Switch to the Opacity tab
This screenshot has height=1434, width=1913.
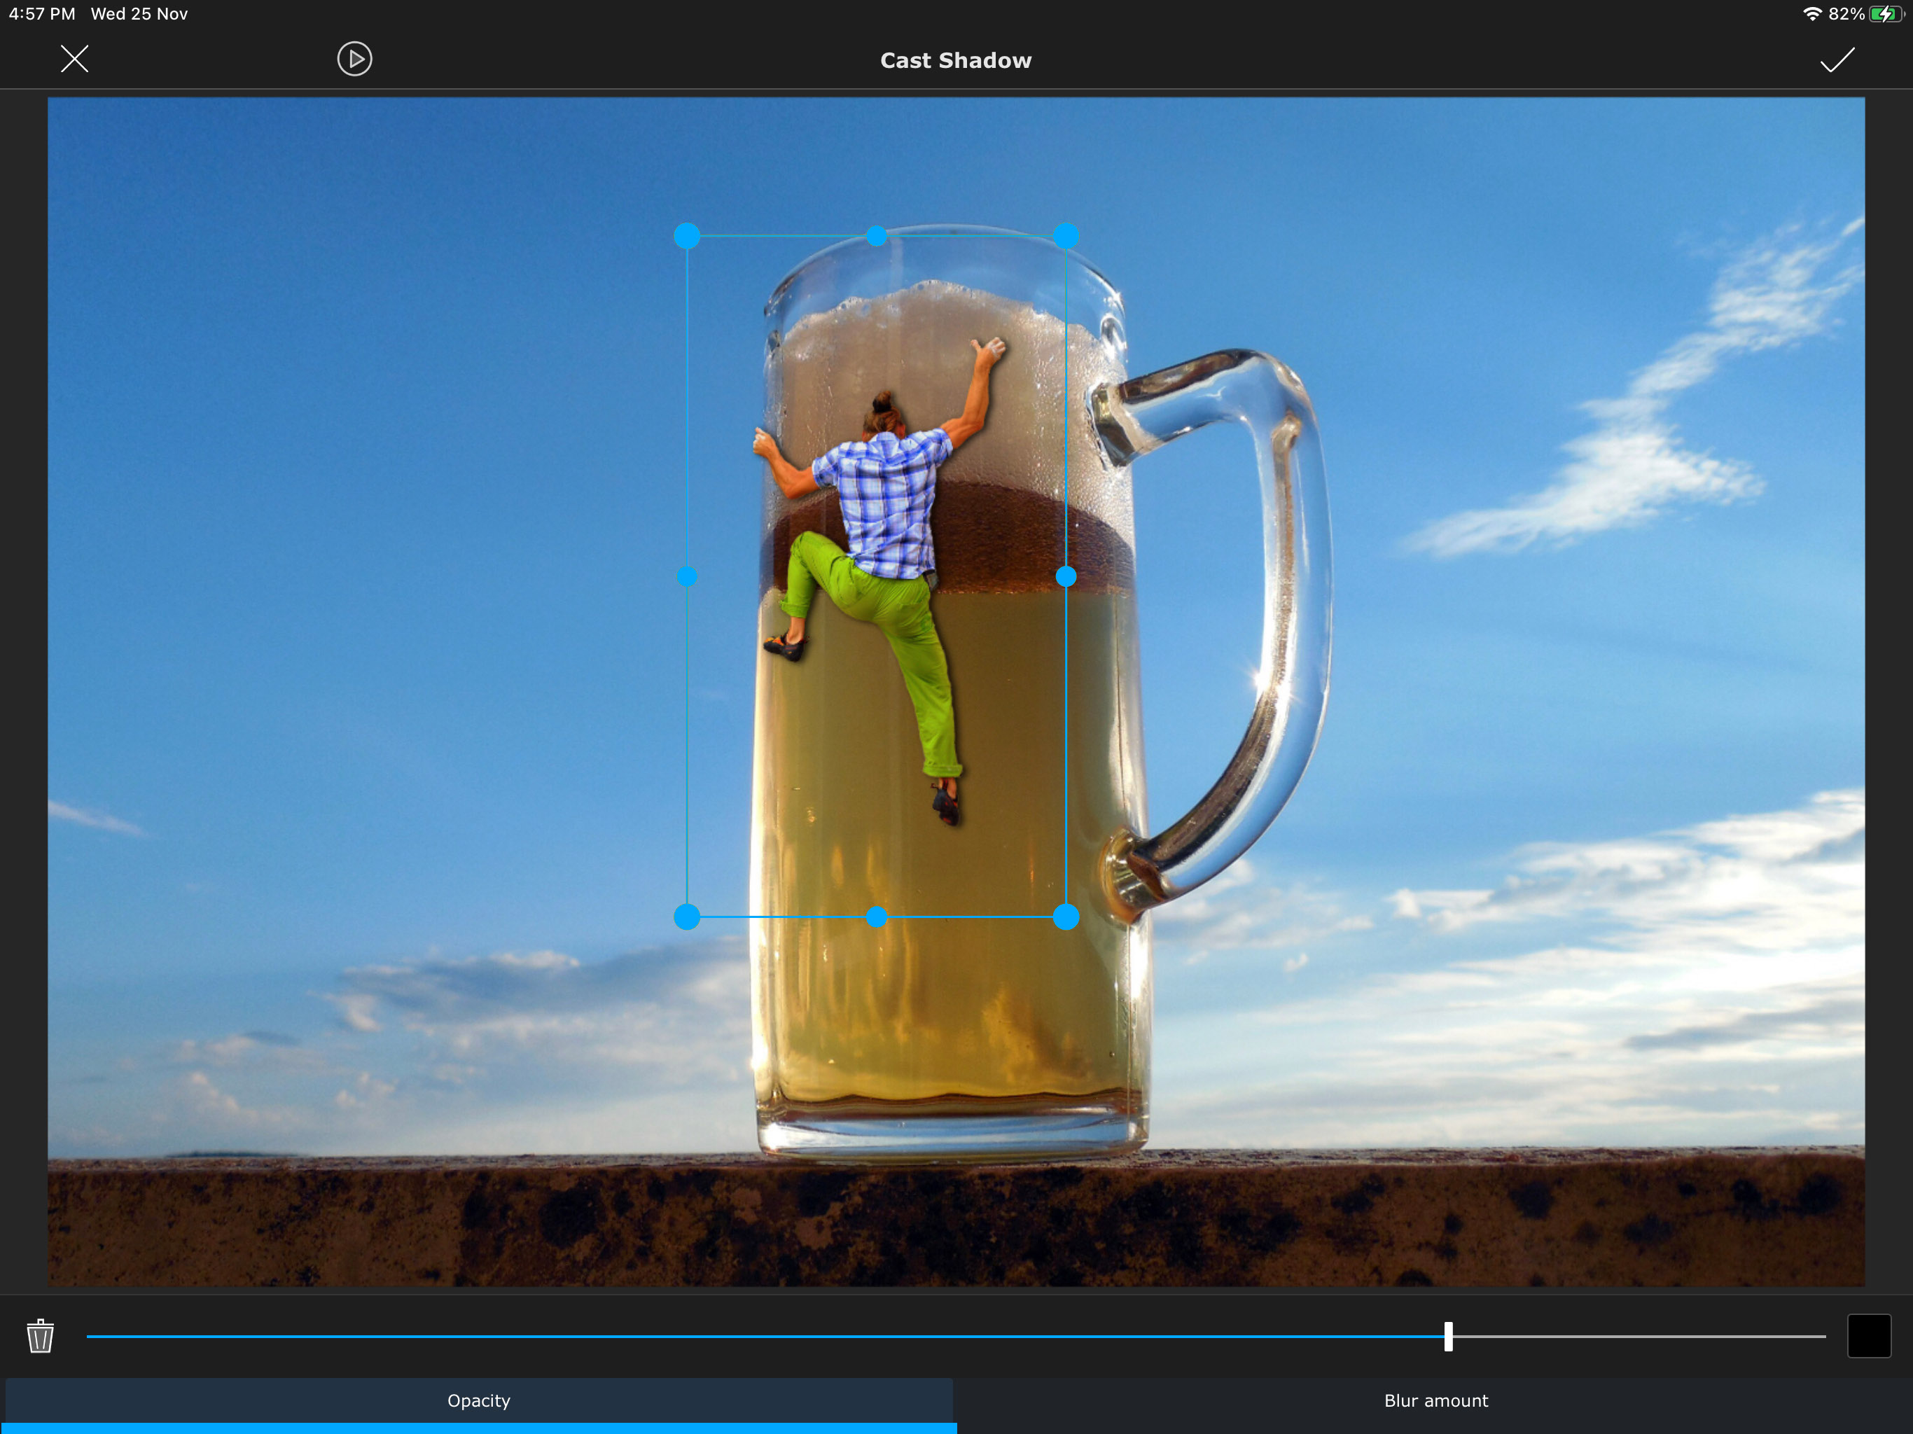click(479, 1400)
